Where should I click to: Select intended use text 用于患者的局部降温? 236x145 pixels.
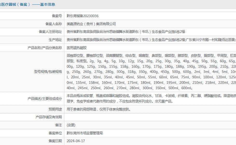click(x=99, y=109)
